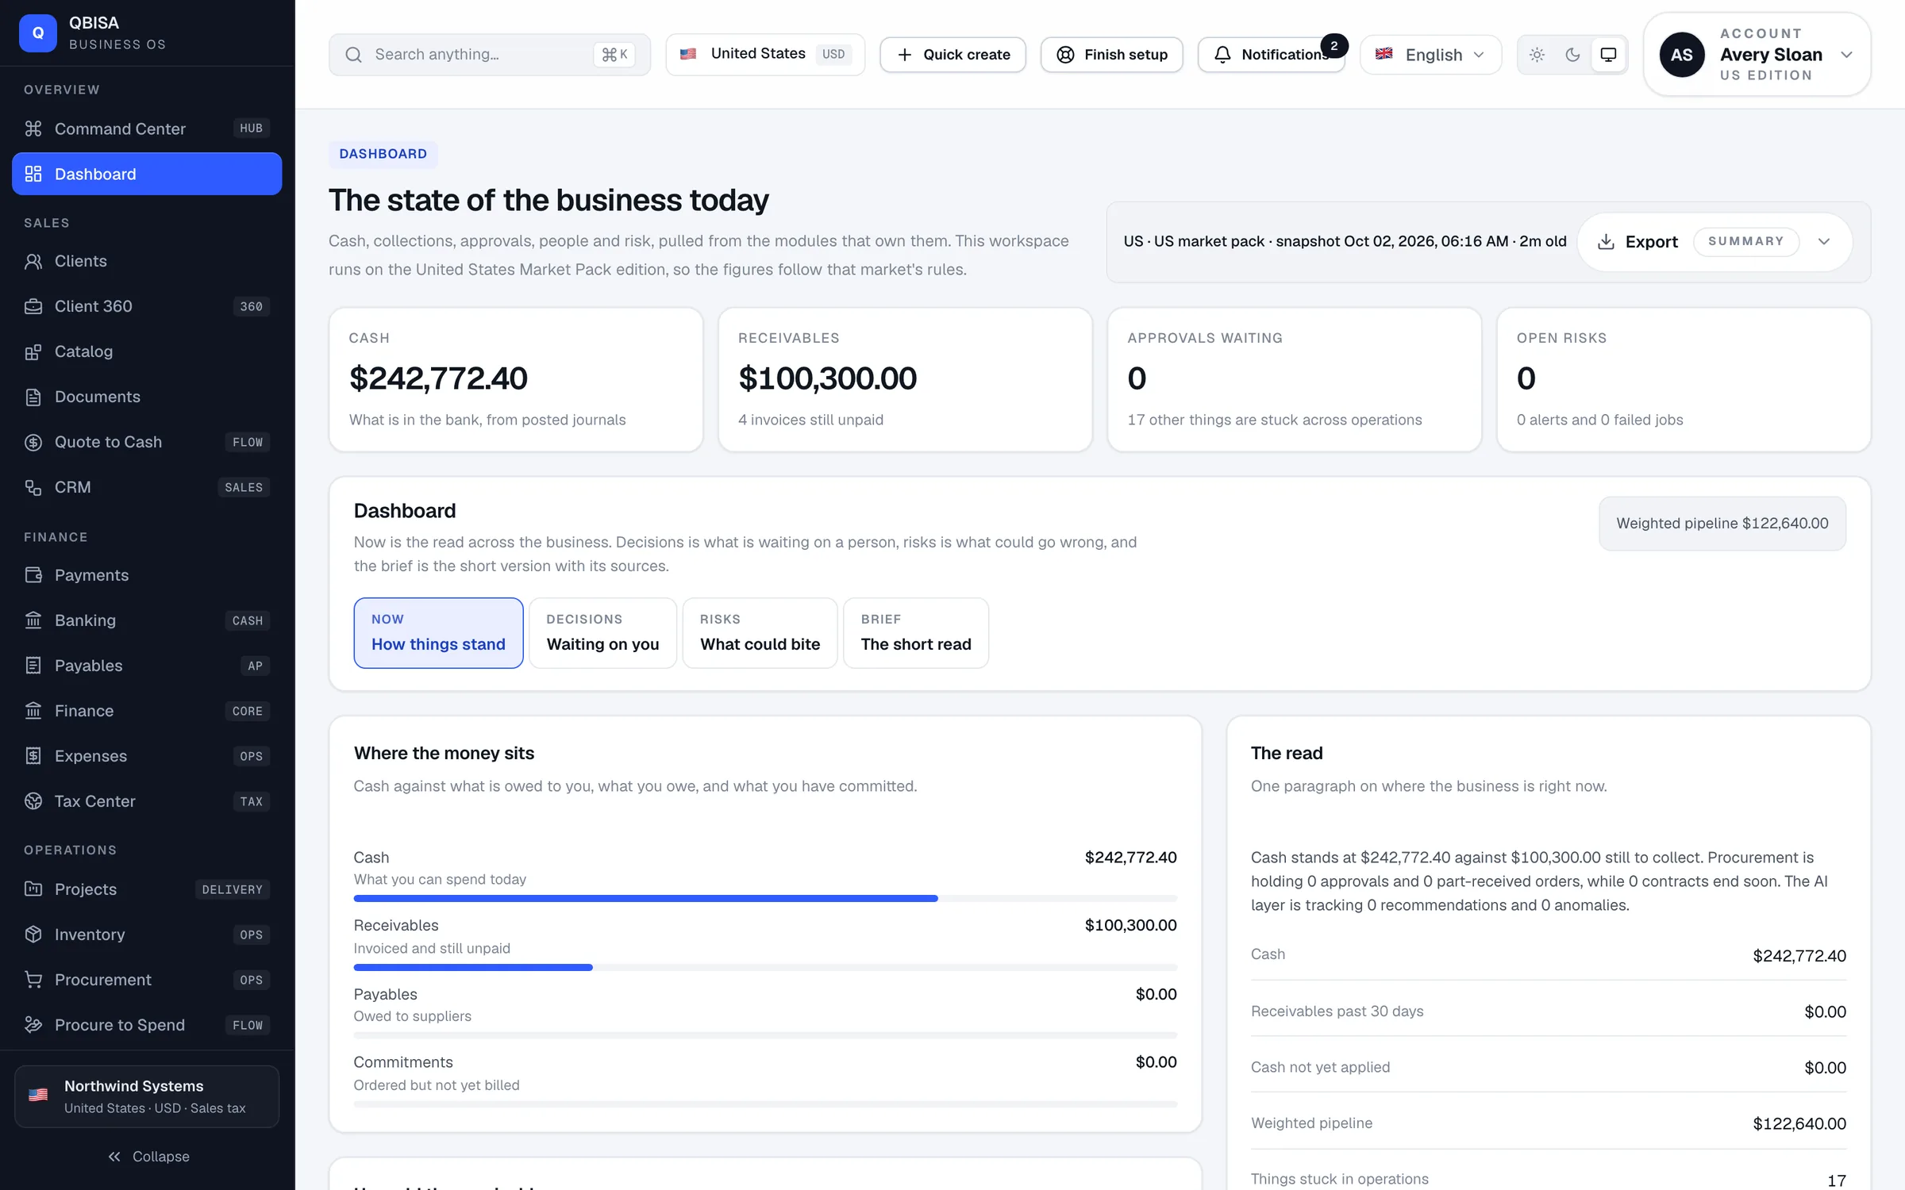Image resolution: width=1905 pixels, height=1190 pixels.
Task: Click the Receivables $100,300.00 card
Action: click(905, 380)
